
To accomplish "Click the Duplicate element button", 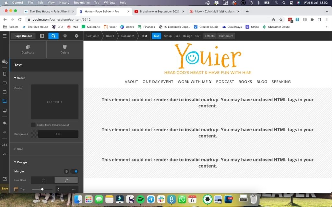I will 28,49.
